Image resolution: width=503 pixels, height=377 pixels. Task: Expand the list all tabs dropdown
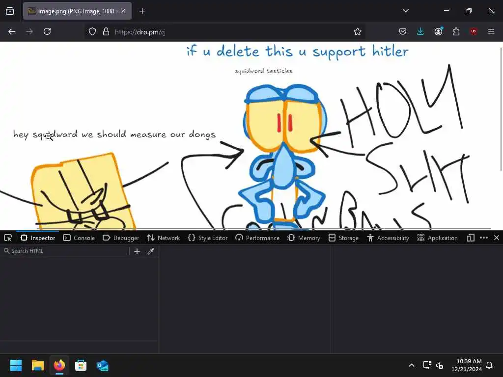point(405,11)
